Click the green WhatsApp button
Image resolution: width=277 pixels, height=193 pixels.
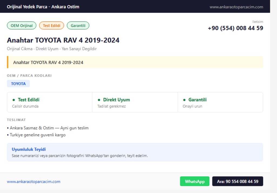(195, 181)
